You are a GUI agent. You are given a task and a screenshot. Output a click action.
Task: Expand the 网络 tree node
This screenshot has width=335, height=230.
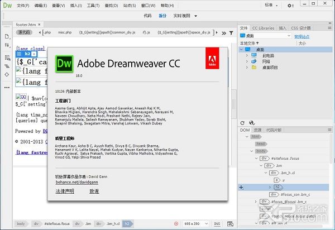click(x=247, y=61)
